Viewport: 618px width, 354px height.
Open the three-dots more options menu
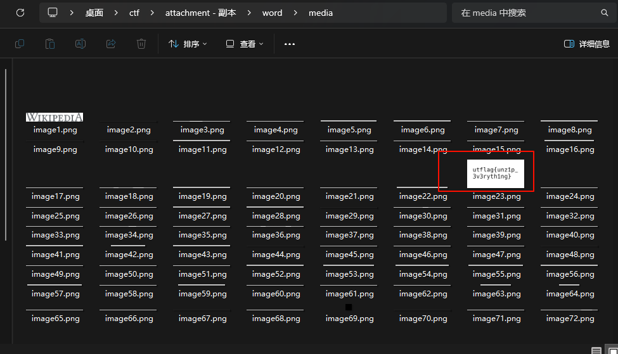coord(290,44)
